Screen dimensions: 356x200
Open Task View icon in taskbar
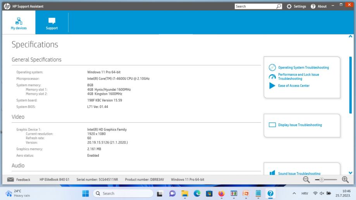pyautogui.click(x=160, y=193)
